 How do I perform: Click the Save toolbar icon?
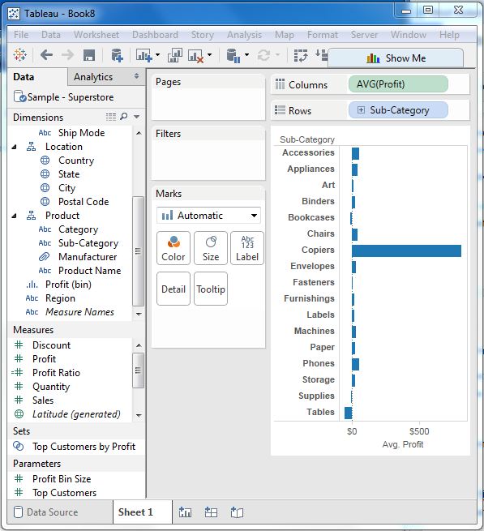(x=89, y=55)
